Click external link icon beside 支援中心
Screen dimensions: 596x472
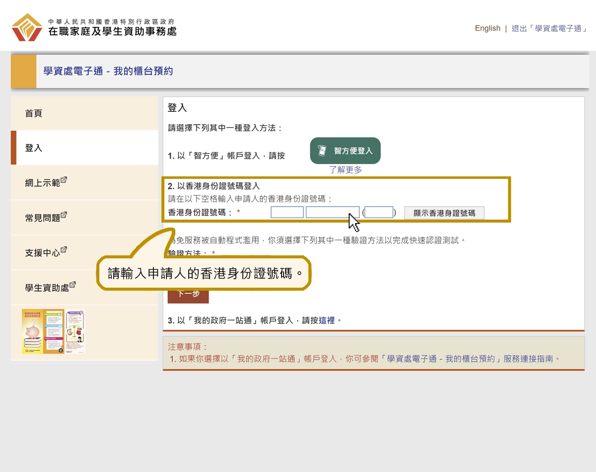click(64, 250)
